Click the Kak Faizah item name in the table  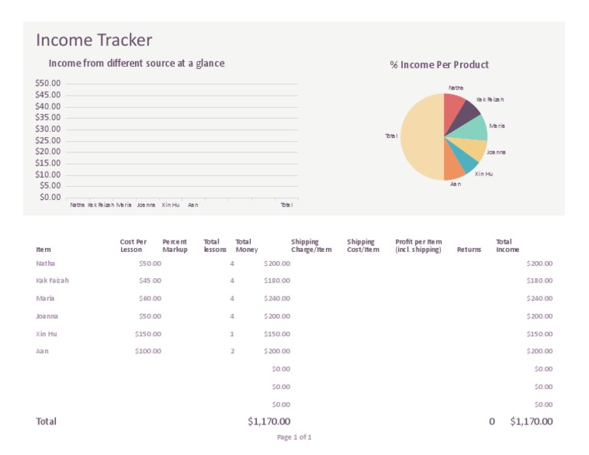tap(52, 280)
